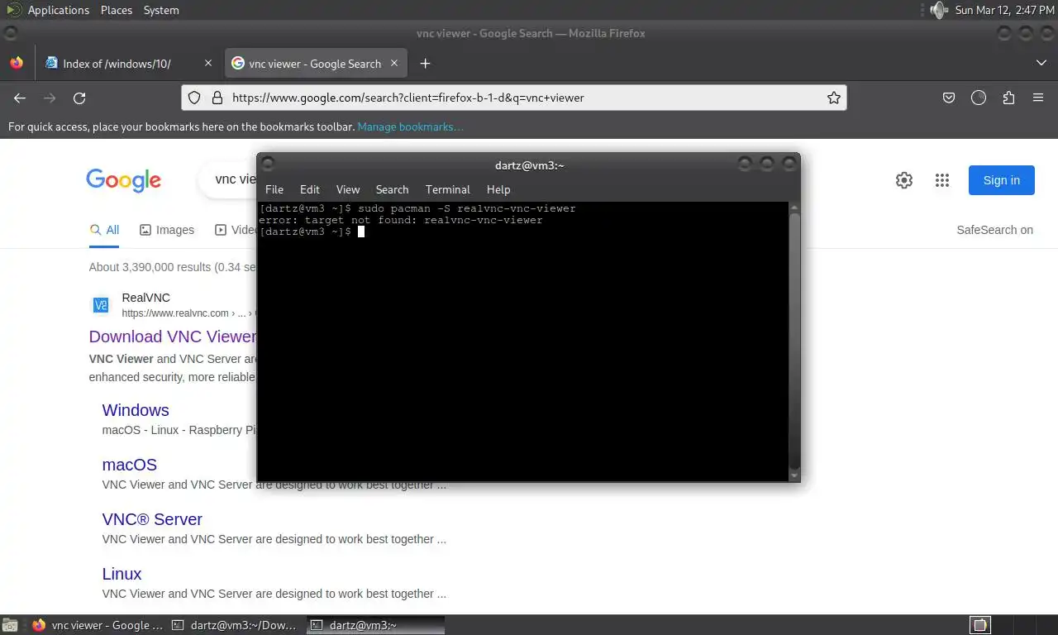Viewport: 1058px width, 635px height.
Task: Reload the page with the refresh icon
Action: point(79,98)
